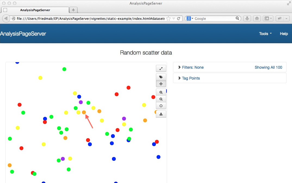Open the Help menu item
Screen dimensions: 292x183
(284, 34)
